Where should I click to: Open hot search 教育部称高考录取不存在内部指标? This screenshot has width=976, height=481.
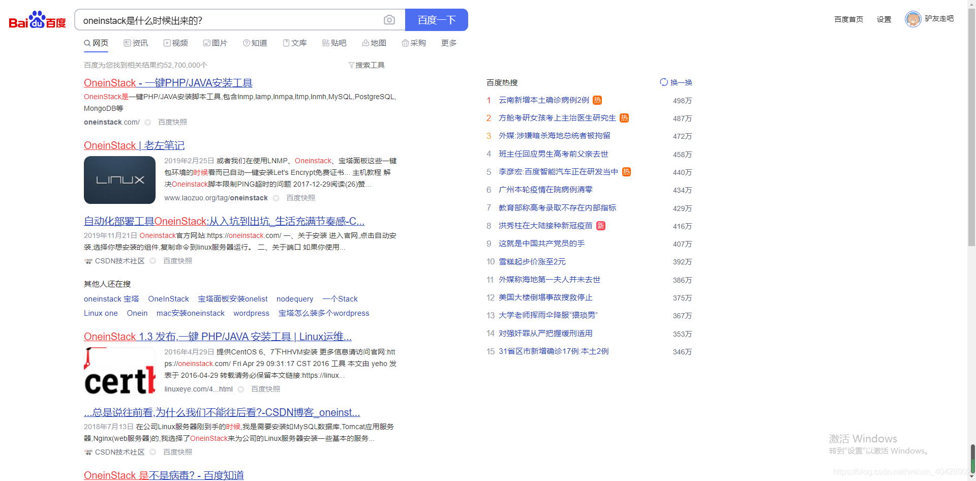[557, 208]
